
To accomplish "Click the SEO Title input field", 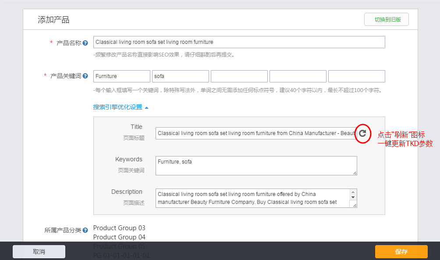I will point(256,133).
